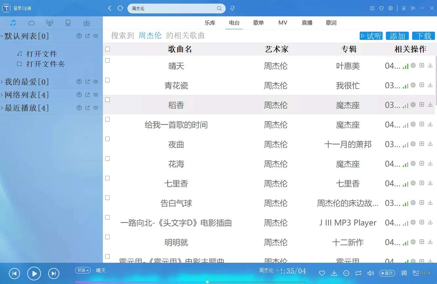Click the results list vertical scrollbar
This screenshot has width=437, height=284.
click(436, 81)
